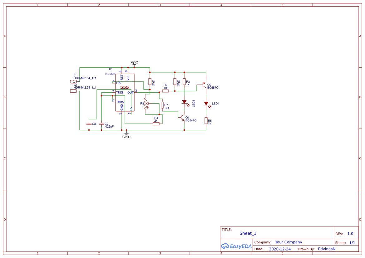Image resolution: width=365 pixels, height=258 pixels.
Task: Click the date 2020-12-24 field
Action: (x=280, y=249)
